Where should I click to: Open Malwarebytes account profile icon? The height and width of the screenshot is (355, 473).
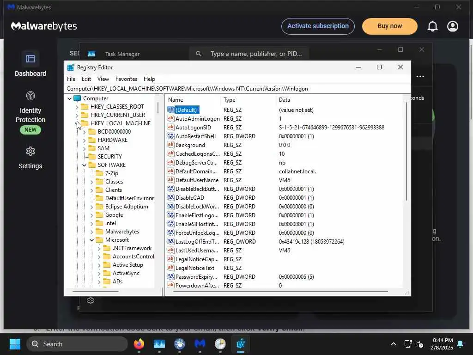453,26
